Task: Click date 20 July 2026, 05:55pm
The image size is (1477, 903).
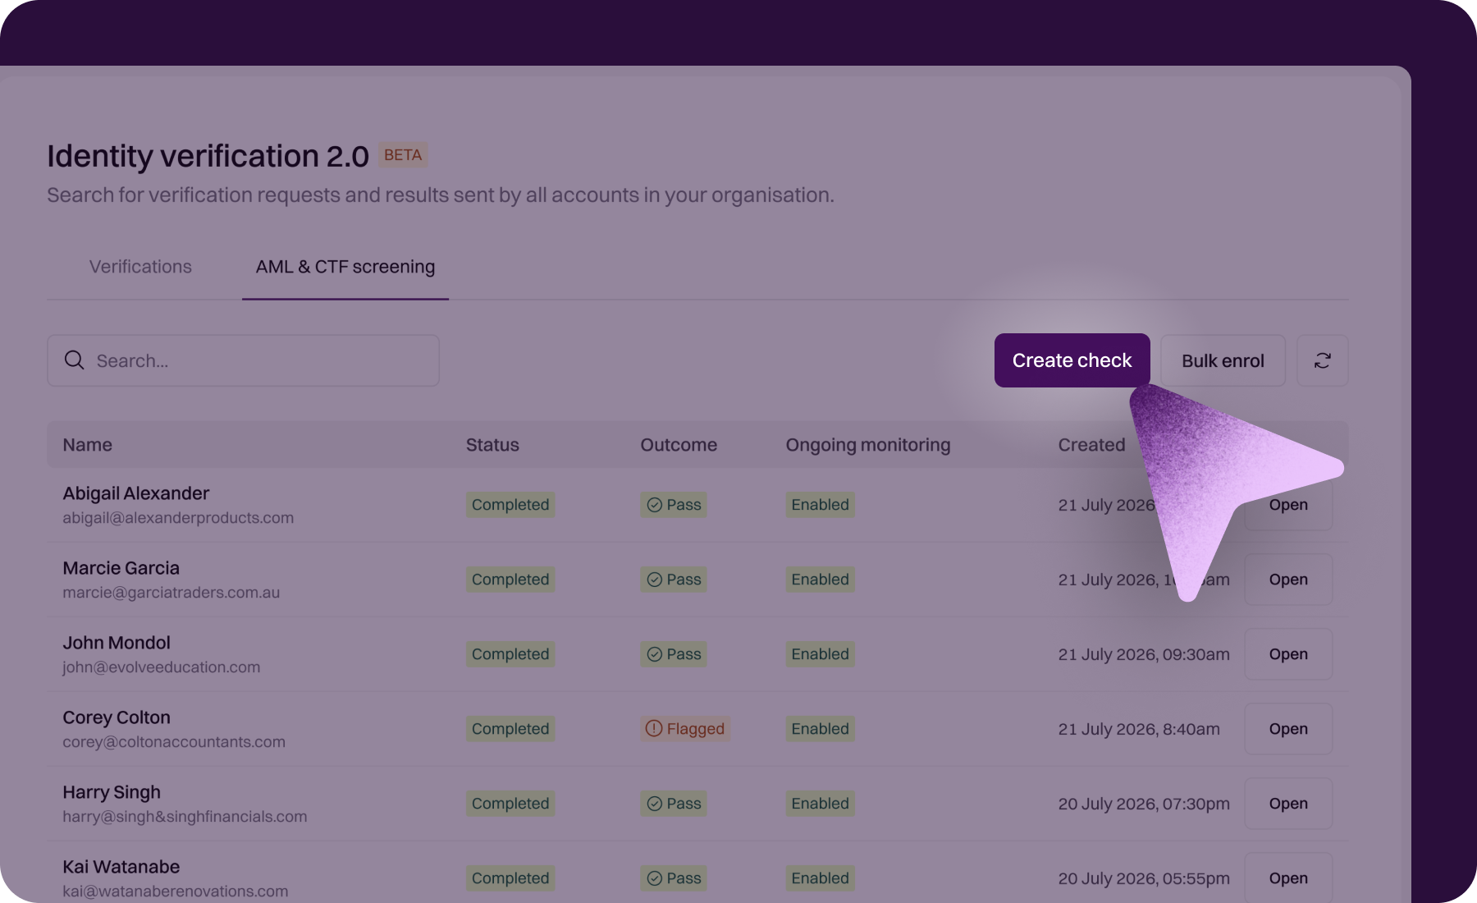Action: click(1144, 878)
